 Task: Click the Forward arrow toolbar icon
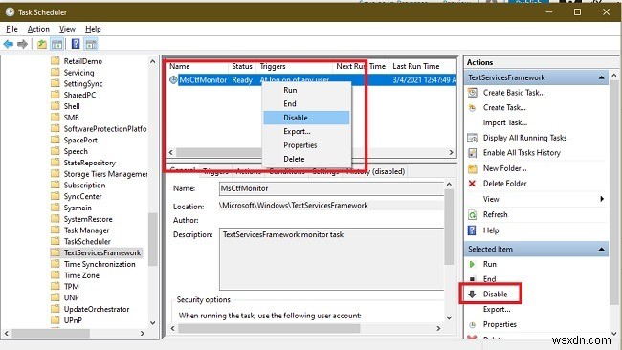(x=23, y=44)
